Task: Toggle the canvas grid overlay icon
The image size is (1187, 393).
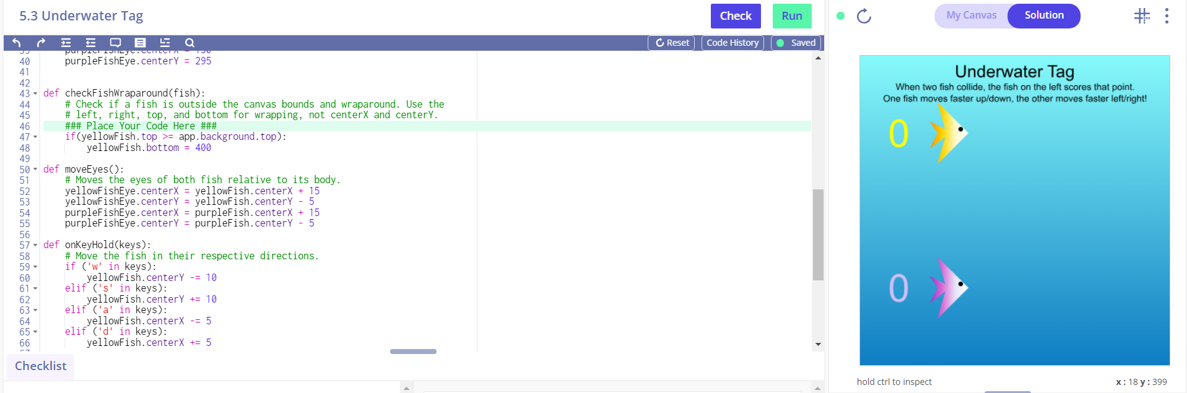Action: tap(1142, 16)
